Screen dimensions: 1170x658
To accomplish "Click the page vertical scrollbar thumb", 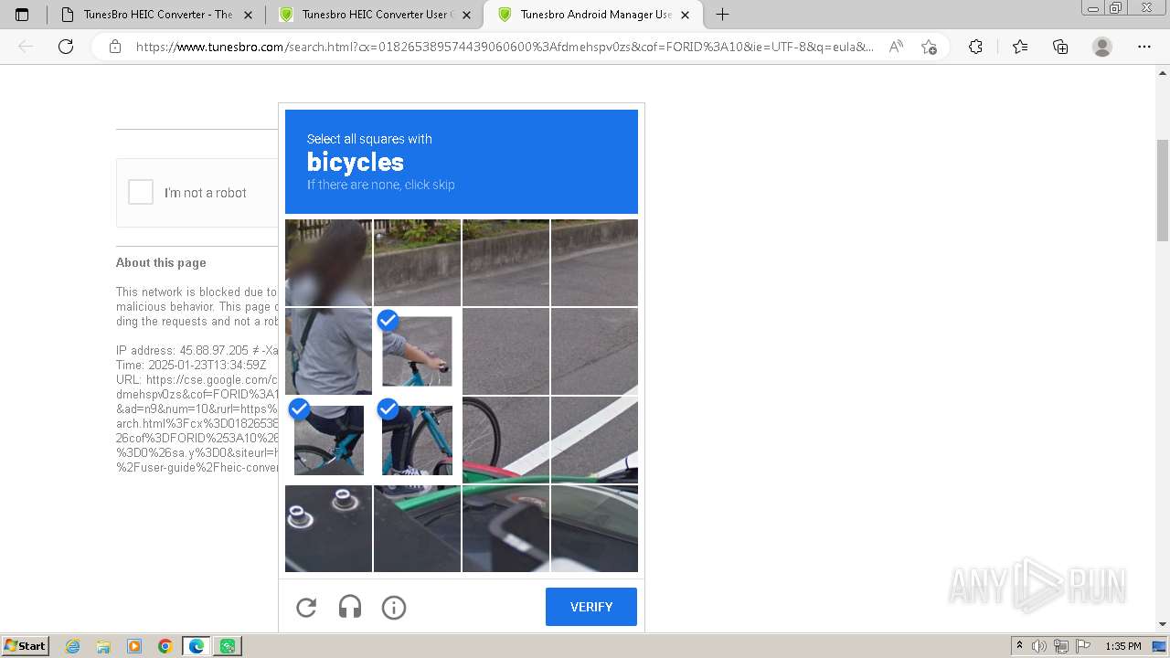I will (x=1163, y=190).
